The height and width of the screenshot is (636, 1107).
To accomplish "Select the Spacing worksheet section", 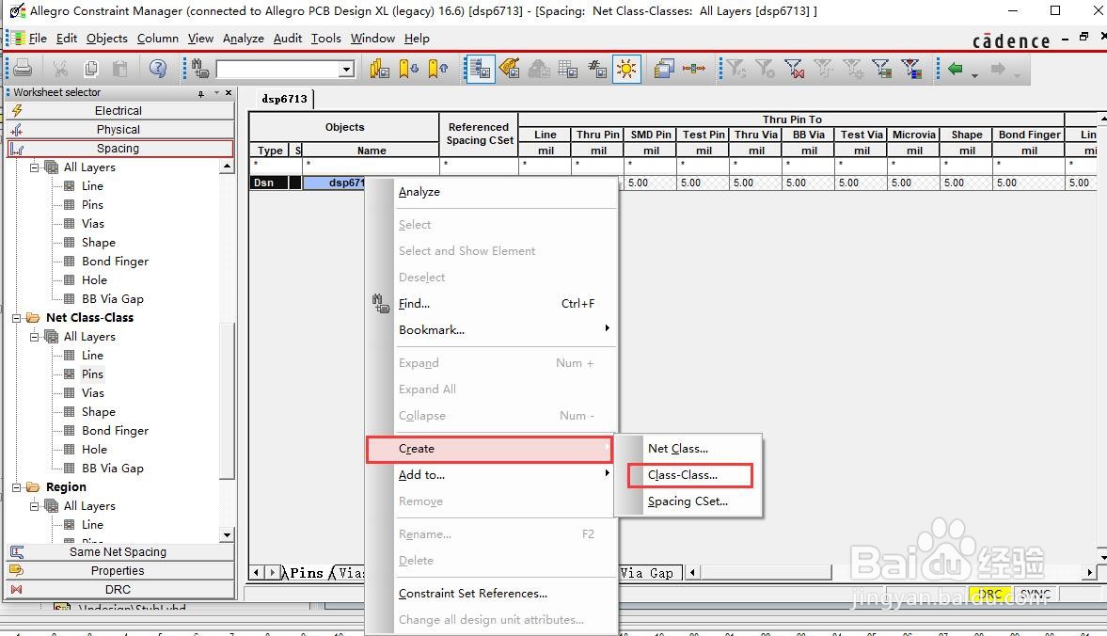I will pos(119,149).
